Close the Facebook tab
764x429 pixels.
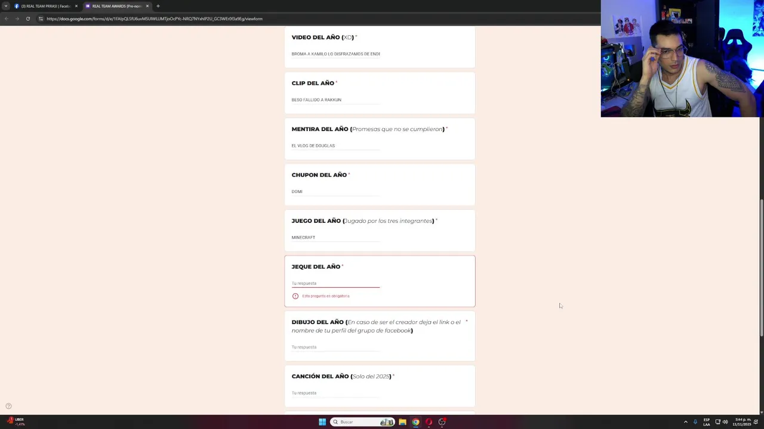pos(76,6)
